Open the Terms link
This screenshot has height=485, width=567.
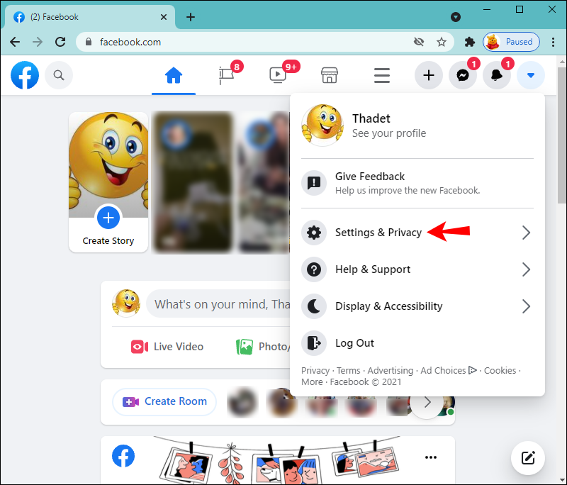[348, 370]
